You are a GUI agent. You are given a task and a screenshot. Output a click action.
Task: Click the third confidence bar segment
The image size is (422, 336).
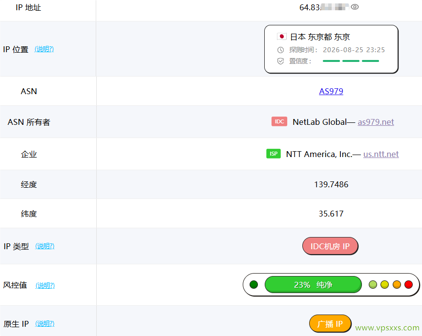point(370,61)
